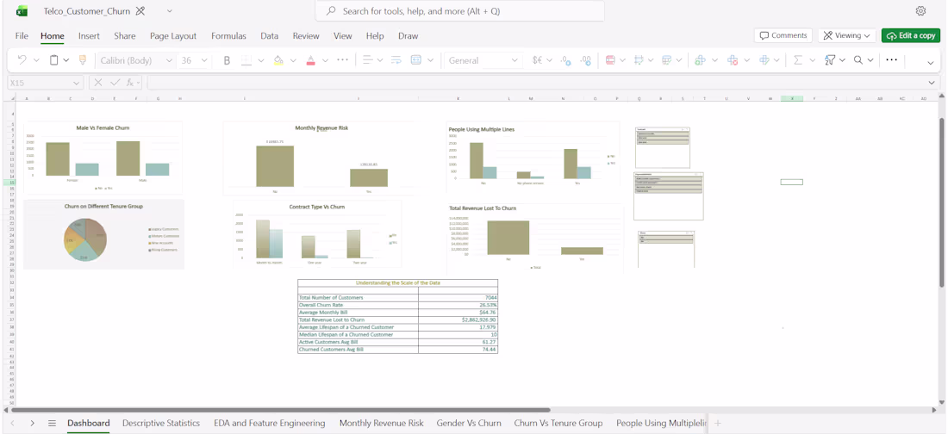Click the Comments button
This screenshot has width=948, height=434.
pos(783,35)
